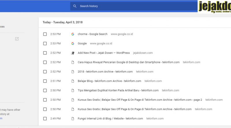Image resolution: width=231 pixels, height=128 pixels.
Task: Open Cara Hapus Riwayat Pencarian Google link
Action: (128, 62)
